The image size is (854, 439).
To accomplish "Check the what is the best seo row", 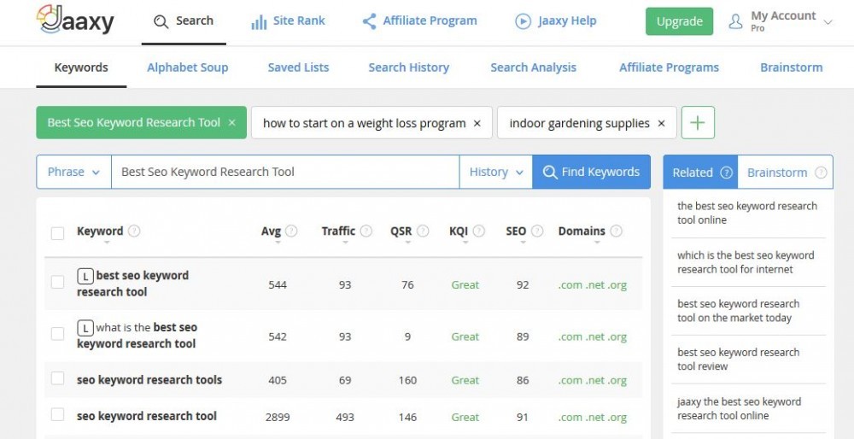I will click(x=57, y=334).
